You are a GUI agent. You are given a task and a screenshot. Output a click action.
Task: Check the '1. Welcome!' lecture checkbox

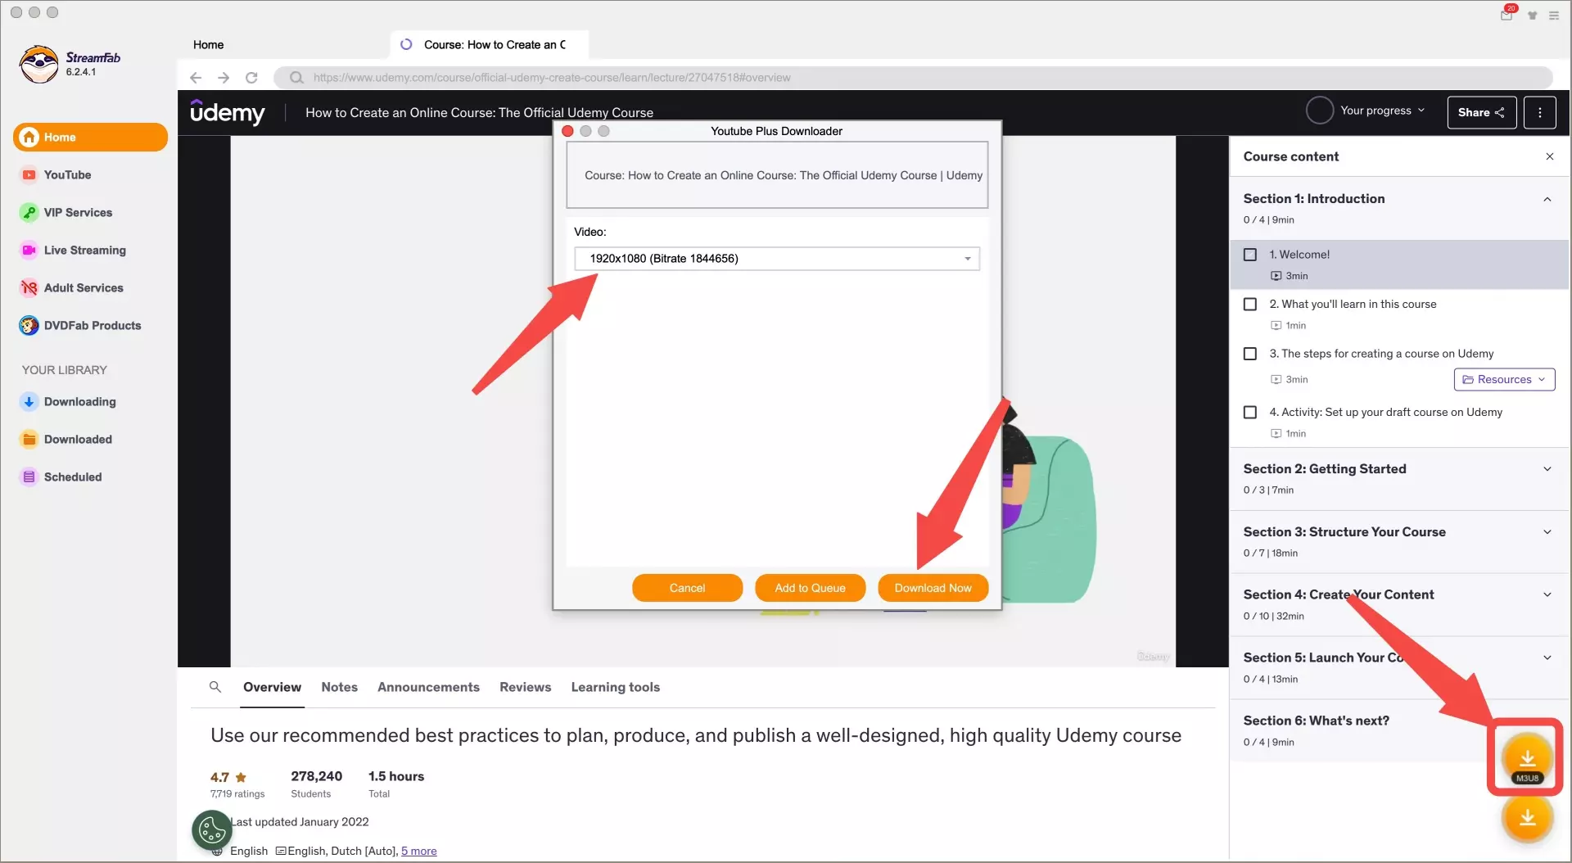pyautogui.click(x=1250, y=255)
